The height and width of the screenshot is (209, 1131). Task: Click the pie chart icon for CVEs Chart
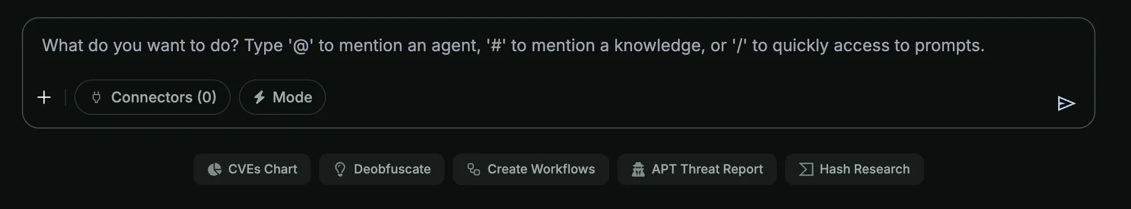[x=214, y=169]
